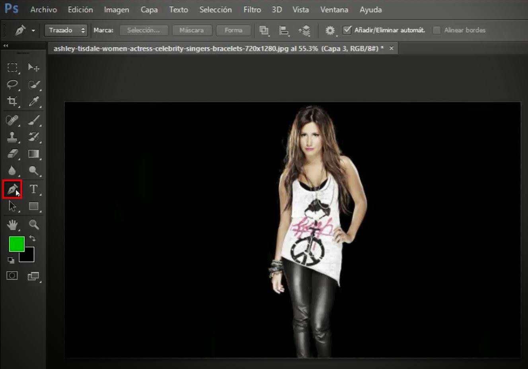Viewport: 528px width, 369px height.
Task: Select the Hand tool
Action: pyautogui.click(x=12, y=225)
